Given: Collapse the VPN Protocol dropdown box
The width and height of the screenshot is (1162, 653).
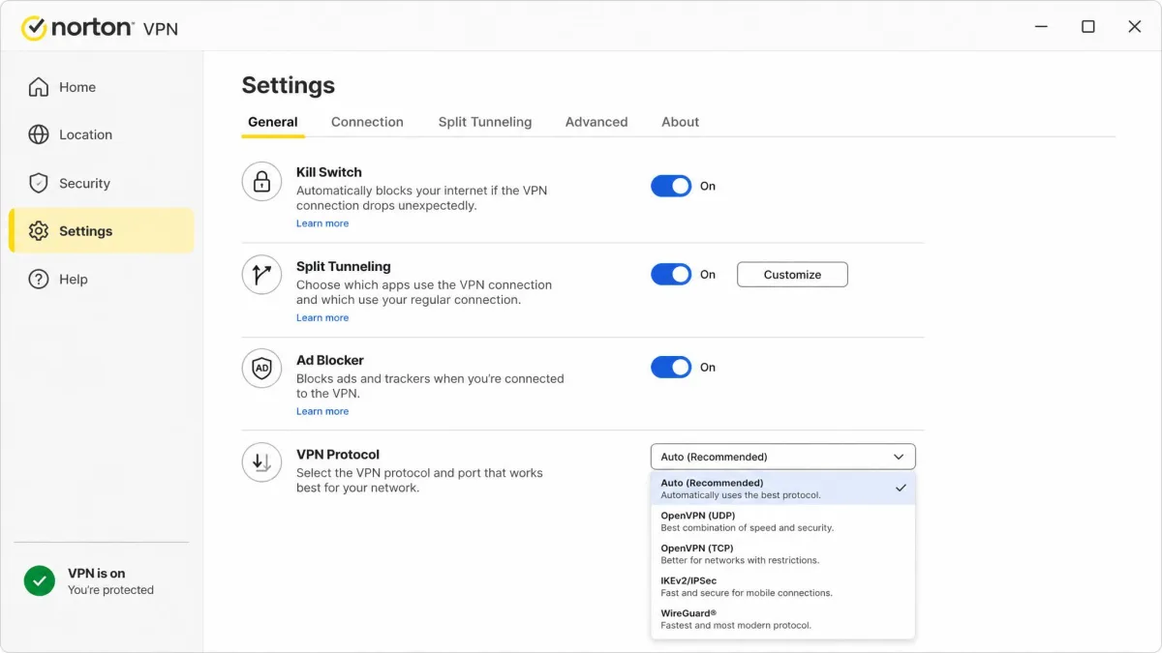Looking at the screenshot, I should click(x=783, y=457).
